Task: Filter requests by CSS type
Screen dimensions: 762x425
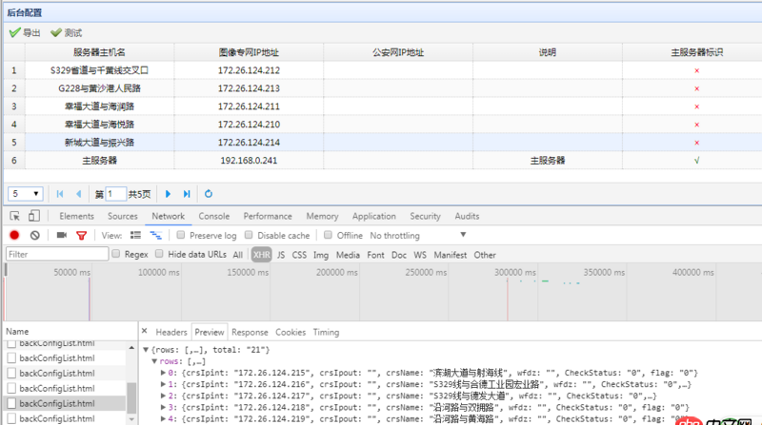Action: 299,255
